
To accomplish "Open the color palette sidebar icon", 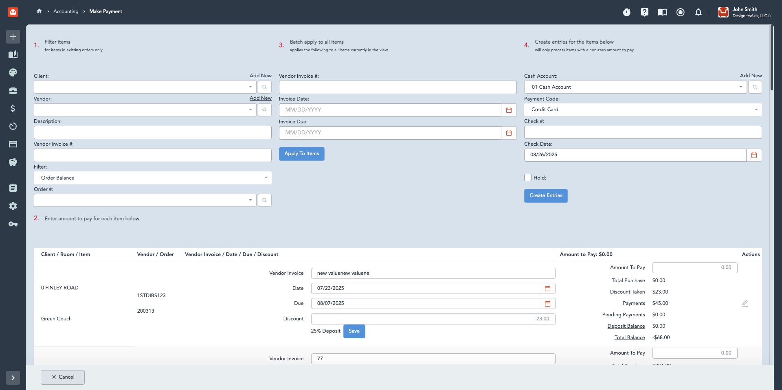I will point(13,72).
